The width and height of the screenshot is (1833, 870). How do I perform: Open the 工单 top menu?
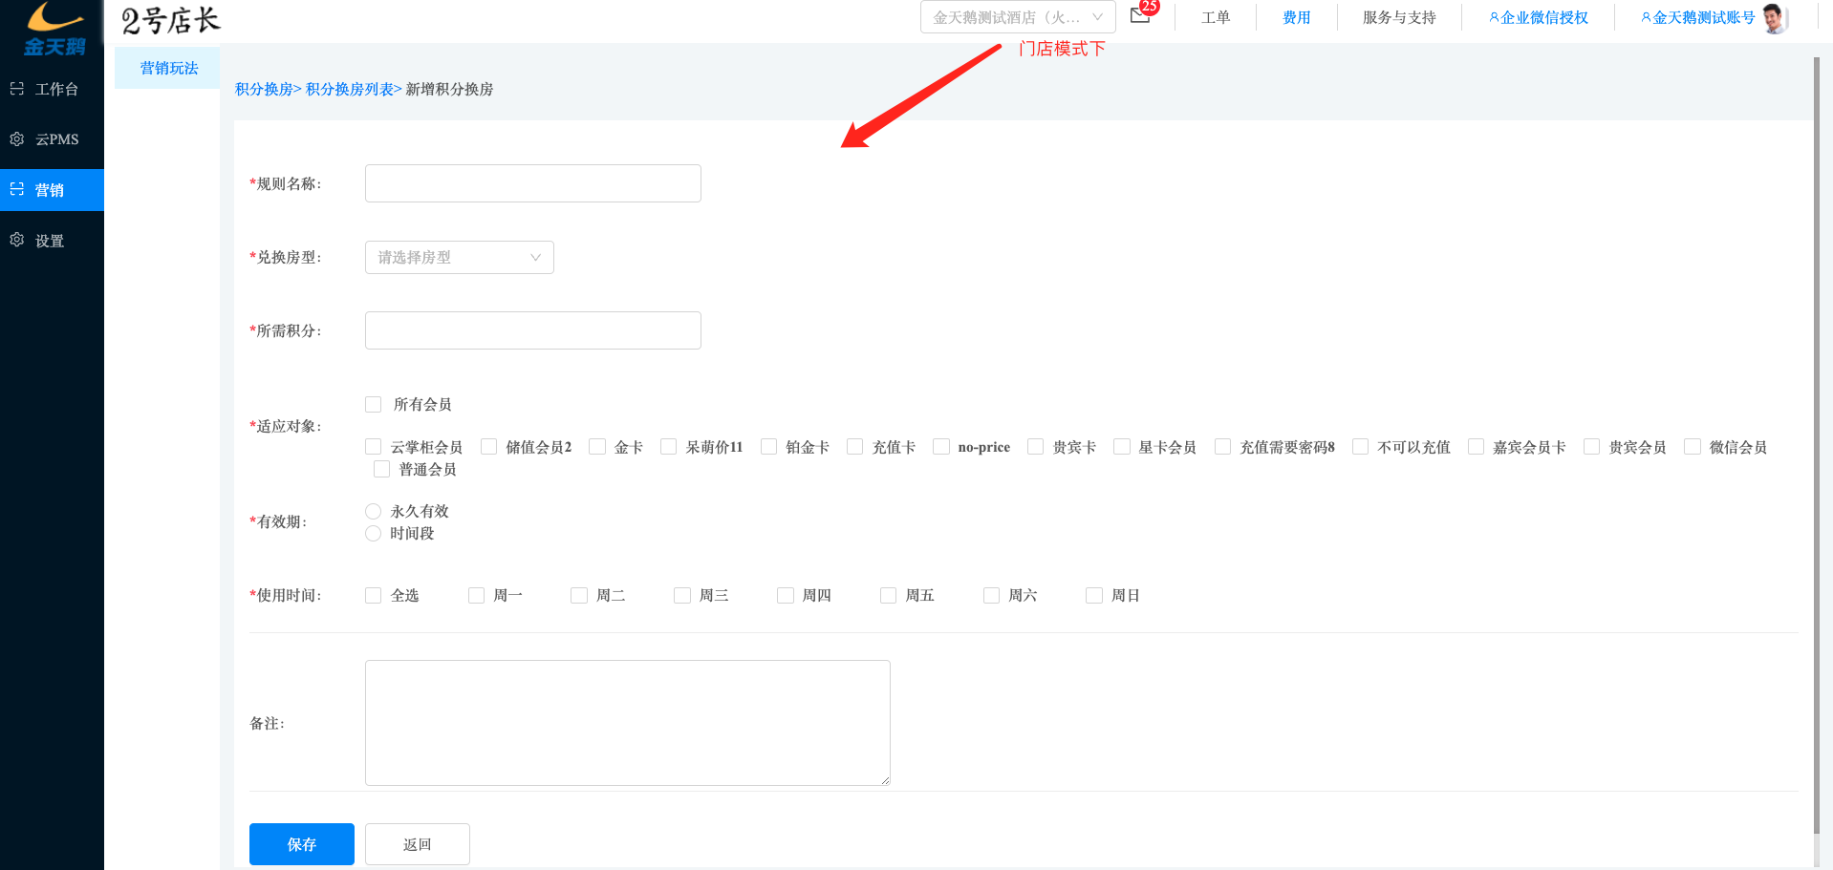tap(1216, 17)
